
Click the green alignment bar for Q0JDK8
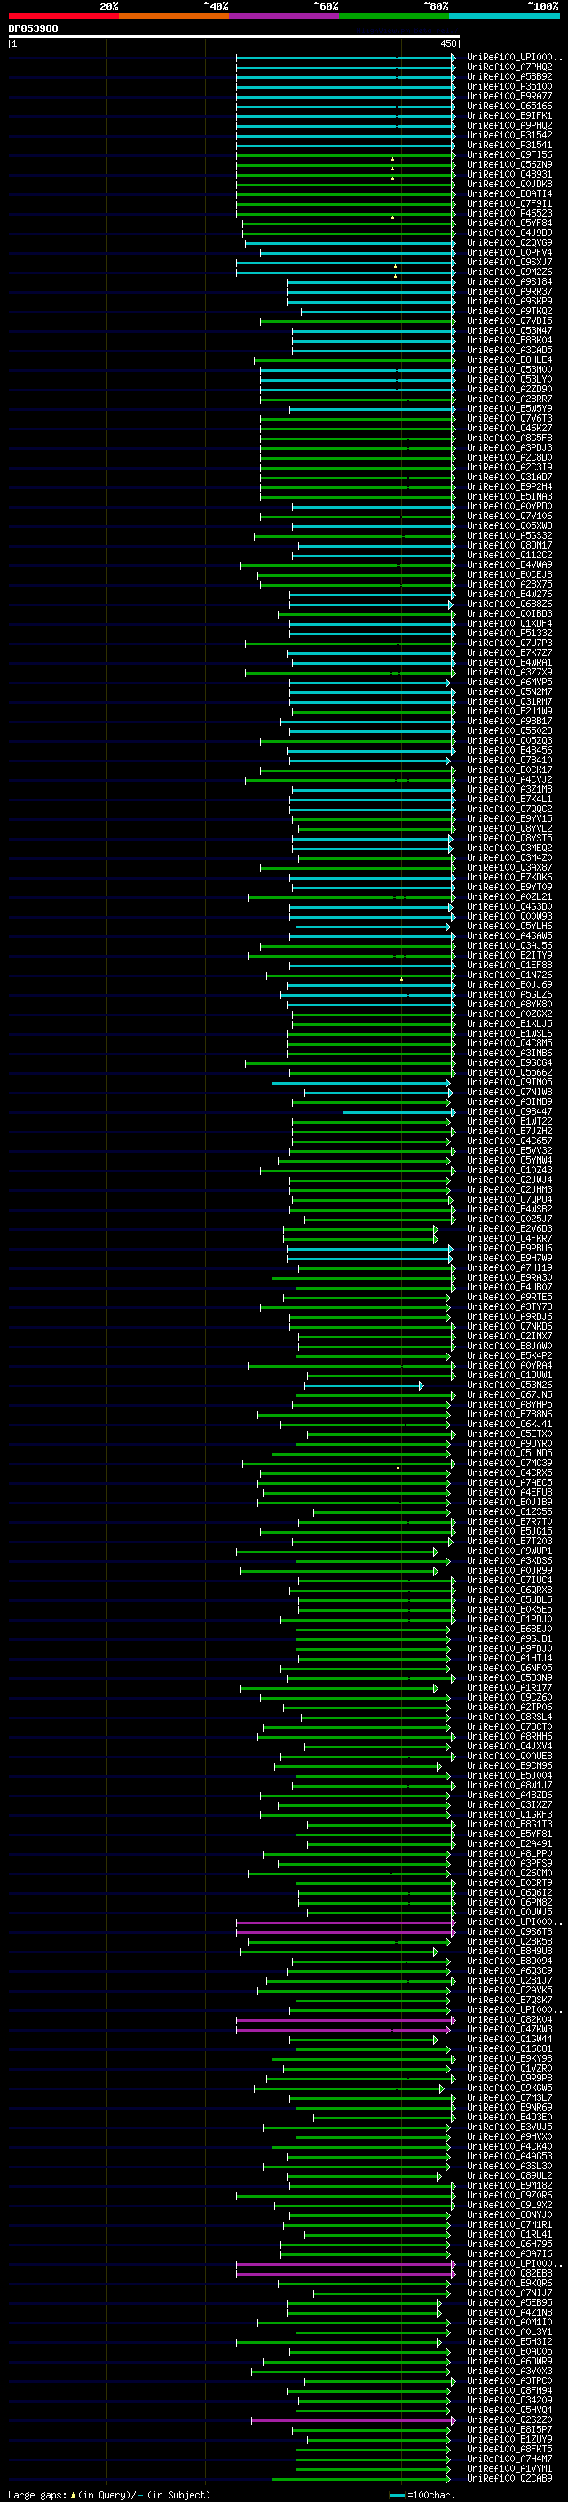click(x=344, y=185)
